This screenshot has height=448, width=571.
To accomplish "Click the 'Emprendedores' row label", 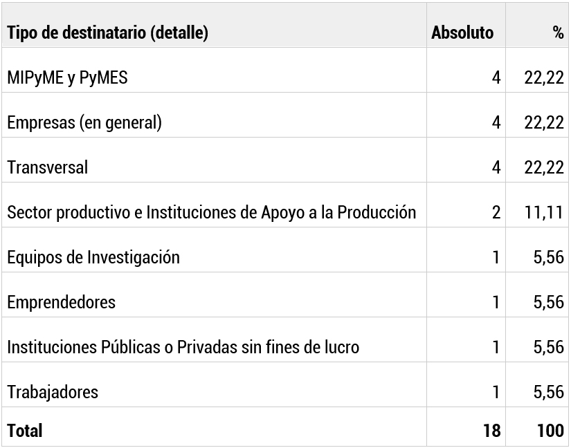I will coord(62,302).
